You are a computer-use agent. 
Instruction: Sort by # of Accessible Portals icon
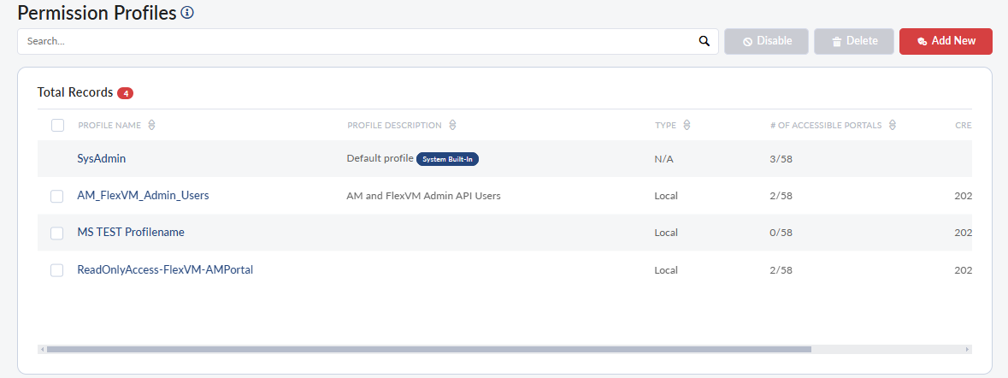[x=893, y=126]
